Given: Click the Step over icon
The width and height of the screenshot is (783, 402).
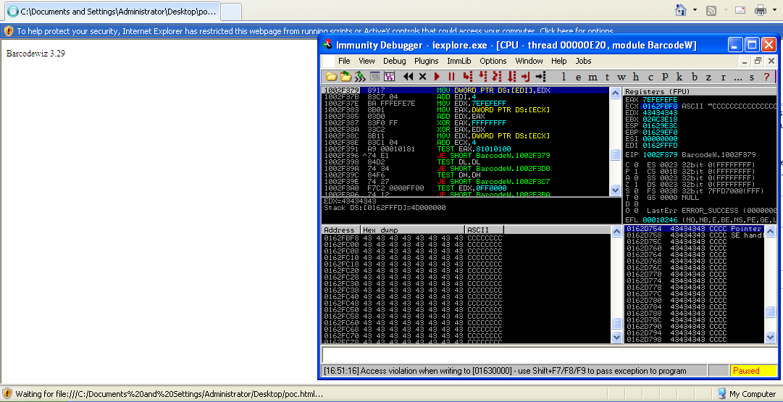Looking at the screenshot, I should tap(482, 76).
